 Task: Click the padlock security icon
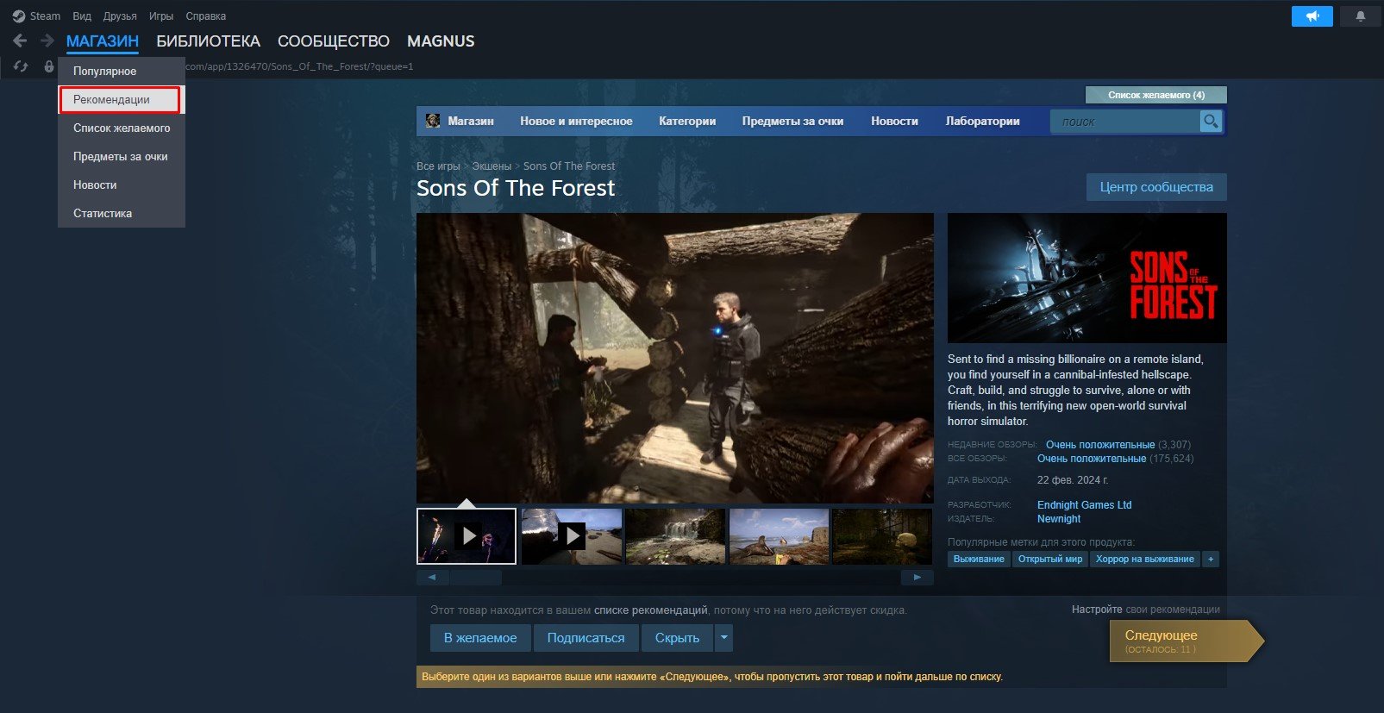coord(48,66)
